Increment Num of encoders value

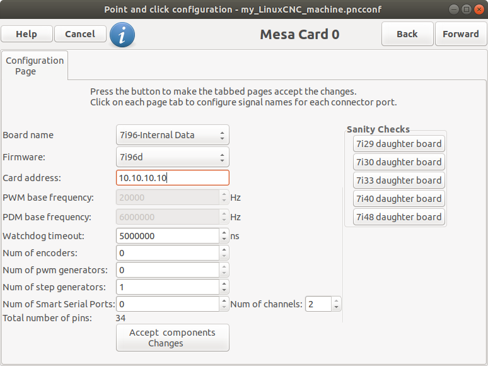pos(224,249)
